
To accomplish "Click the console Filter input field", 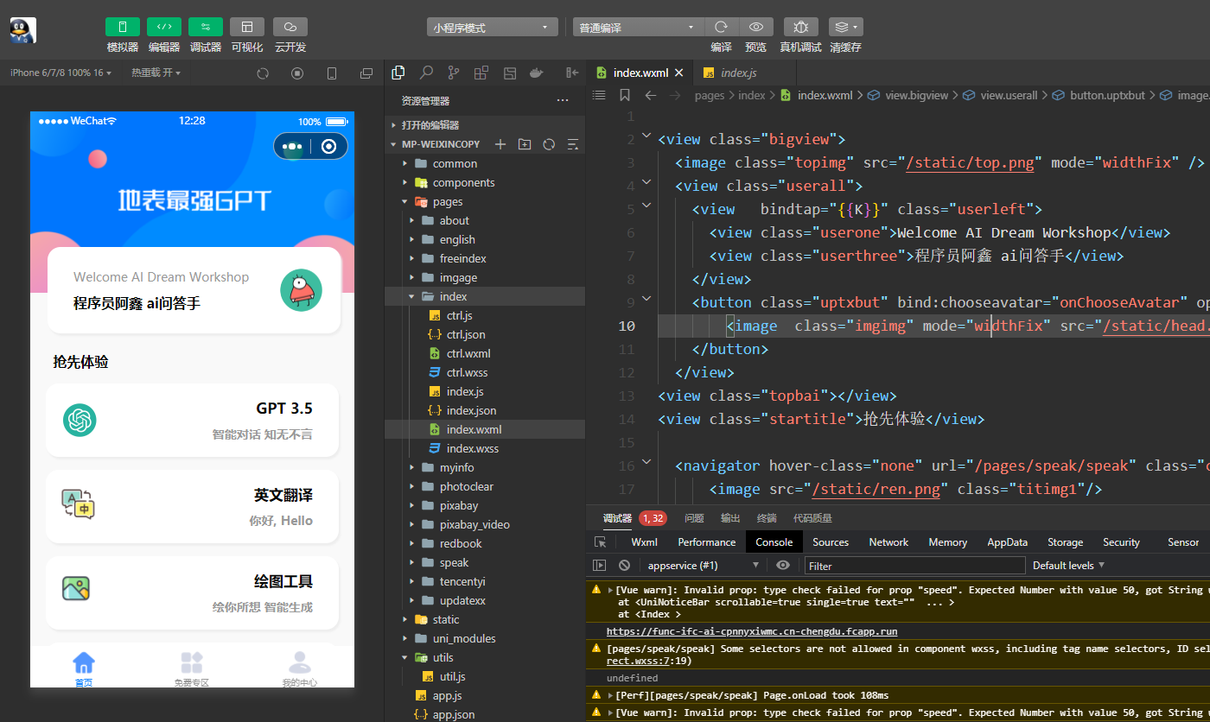I will pyautogui.click(x=914, y=566).
